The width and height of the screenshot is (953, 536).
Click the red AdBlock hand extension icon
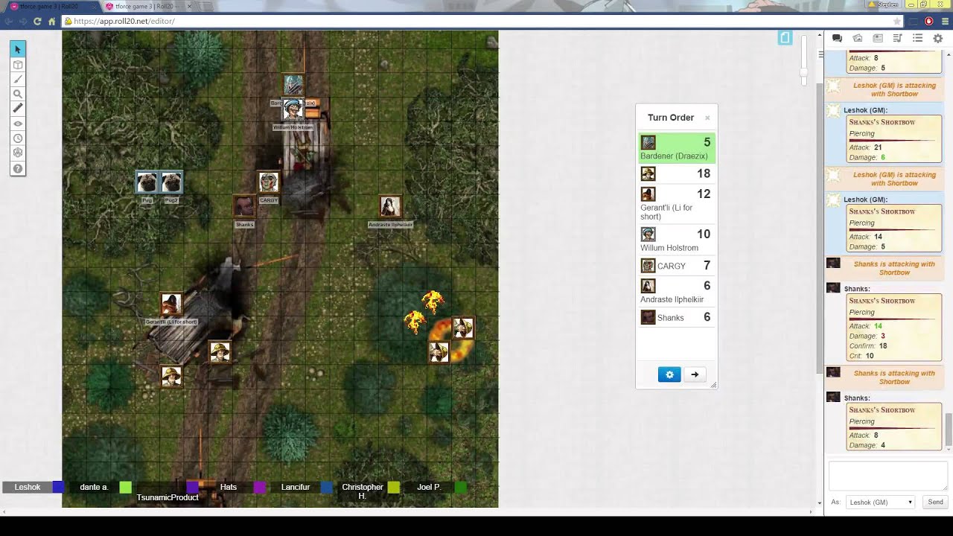928,21
